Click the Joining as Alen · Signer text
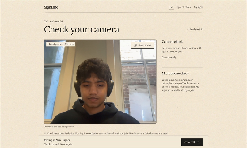247x148 pixels. (x=57, y=140)
